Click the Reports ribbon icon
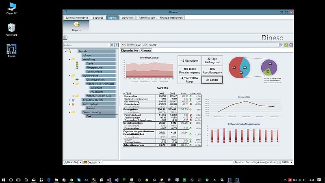 76,26
